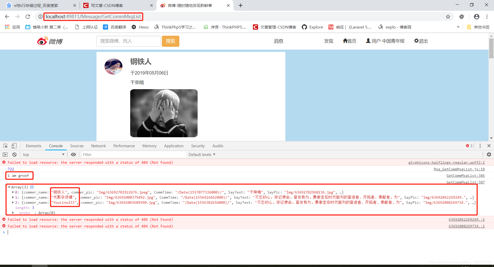
Task: Open the DevTools settings gear
Action: (489, 154)
